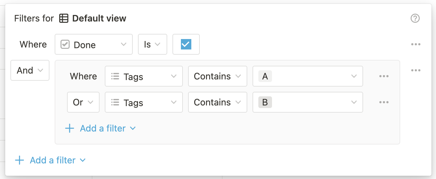Click the plus icon in nested group

pos(70,128)
